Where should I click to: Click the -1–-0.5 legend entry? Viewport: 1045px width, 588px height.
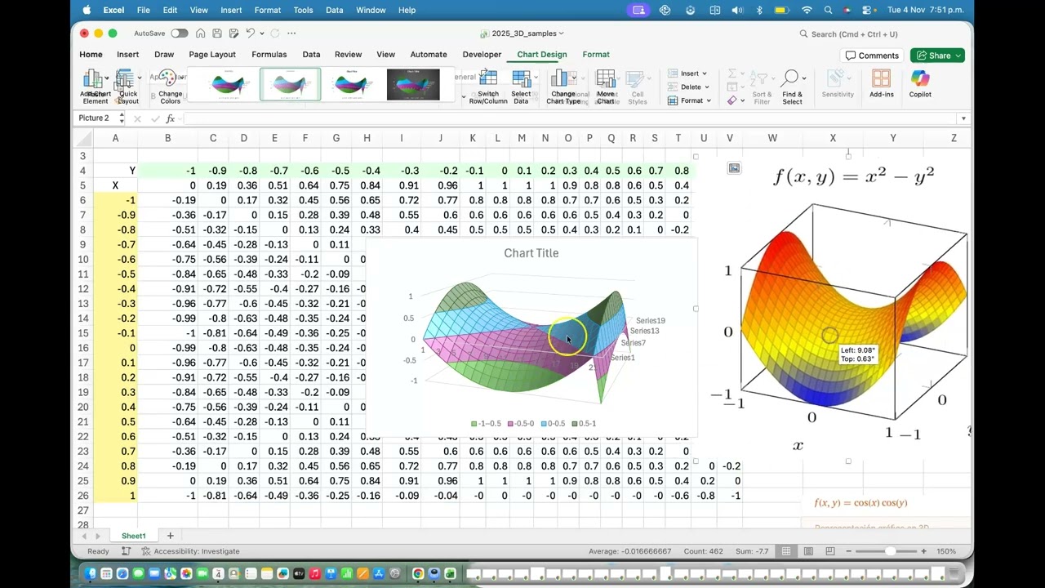[487, 423]
